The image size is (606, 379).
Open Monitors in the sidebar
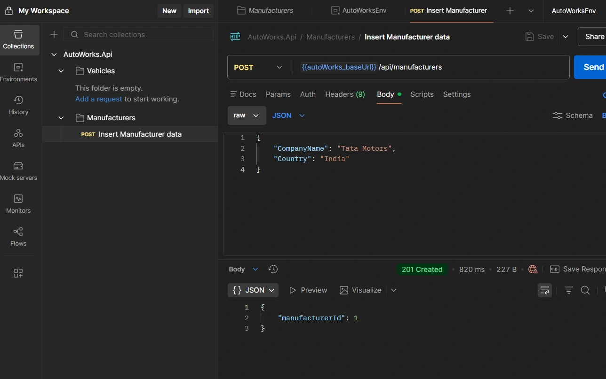(x=18, y=204)
